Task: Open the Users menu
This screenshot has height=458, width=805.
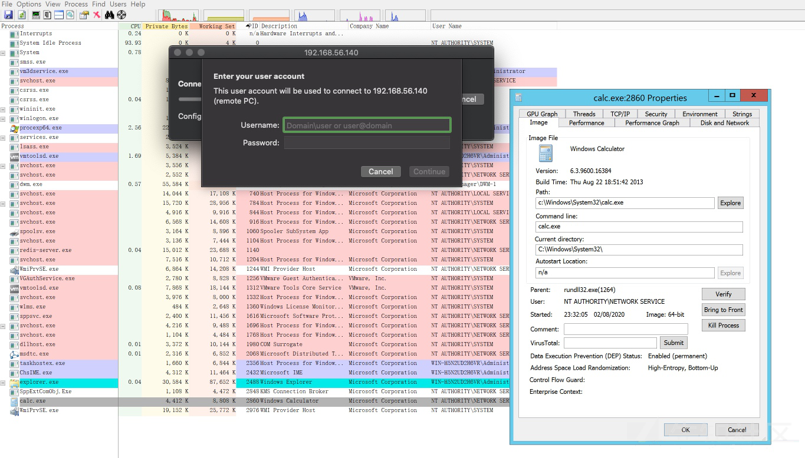Action: click(118, 4)
